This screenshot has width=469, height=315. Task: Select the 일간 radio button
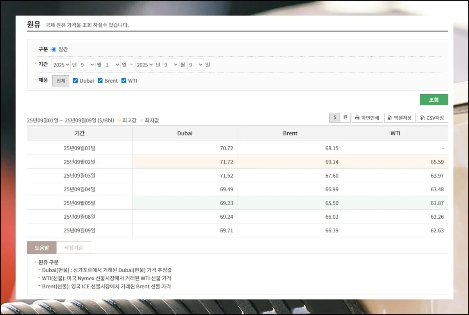coord(54,49)
